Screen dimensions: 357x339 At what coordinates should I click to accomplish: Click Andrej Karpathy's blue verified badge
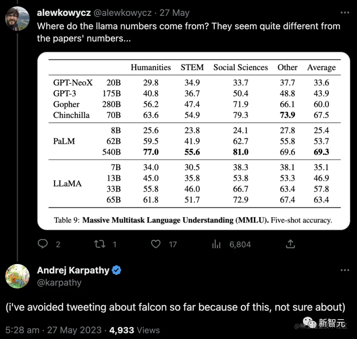[116, 270]
